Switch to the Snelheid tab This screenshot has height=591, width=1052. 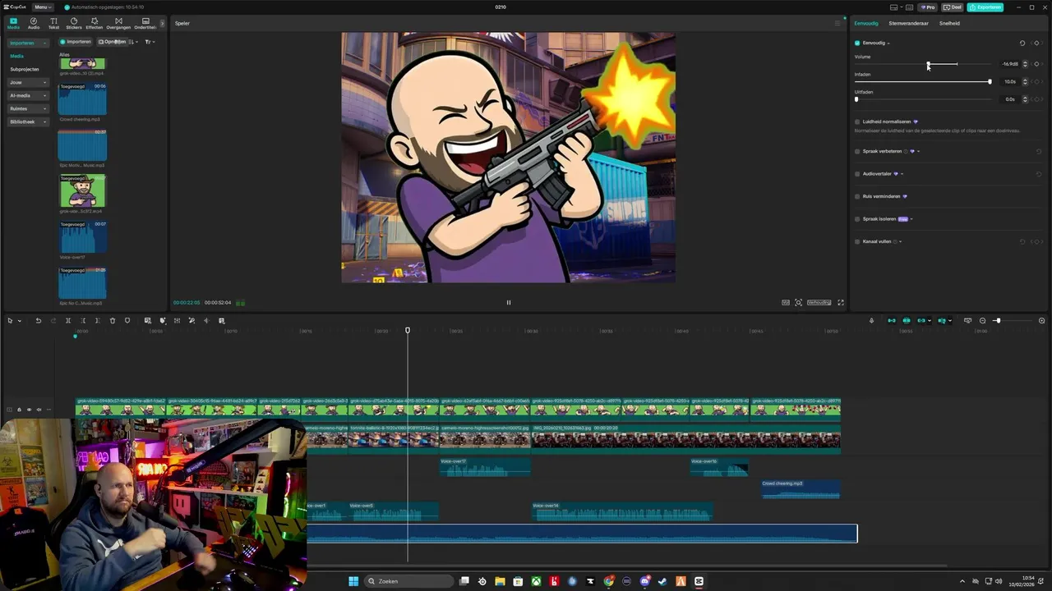click(949, 23)
